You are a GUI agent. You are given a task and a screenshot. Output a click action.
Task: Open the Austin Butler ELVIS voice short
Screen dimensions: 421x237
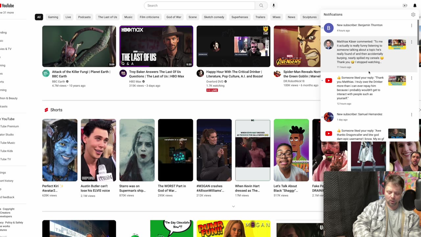tap(98, 150)
